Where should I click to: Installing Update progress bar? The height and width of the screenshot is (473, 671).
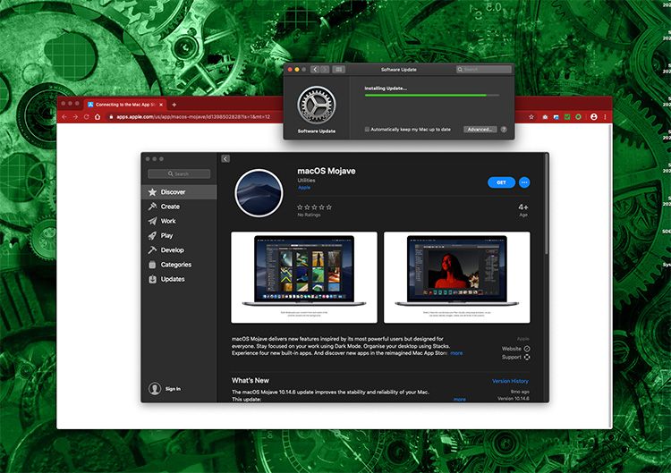(432, 96)
